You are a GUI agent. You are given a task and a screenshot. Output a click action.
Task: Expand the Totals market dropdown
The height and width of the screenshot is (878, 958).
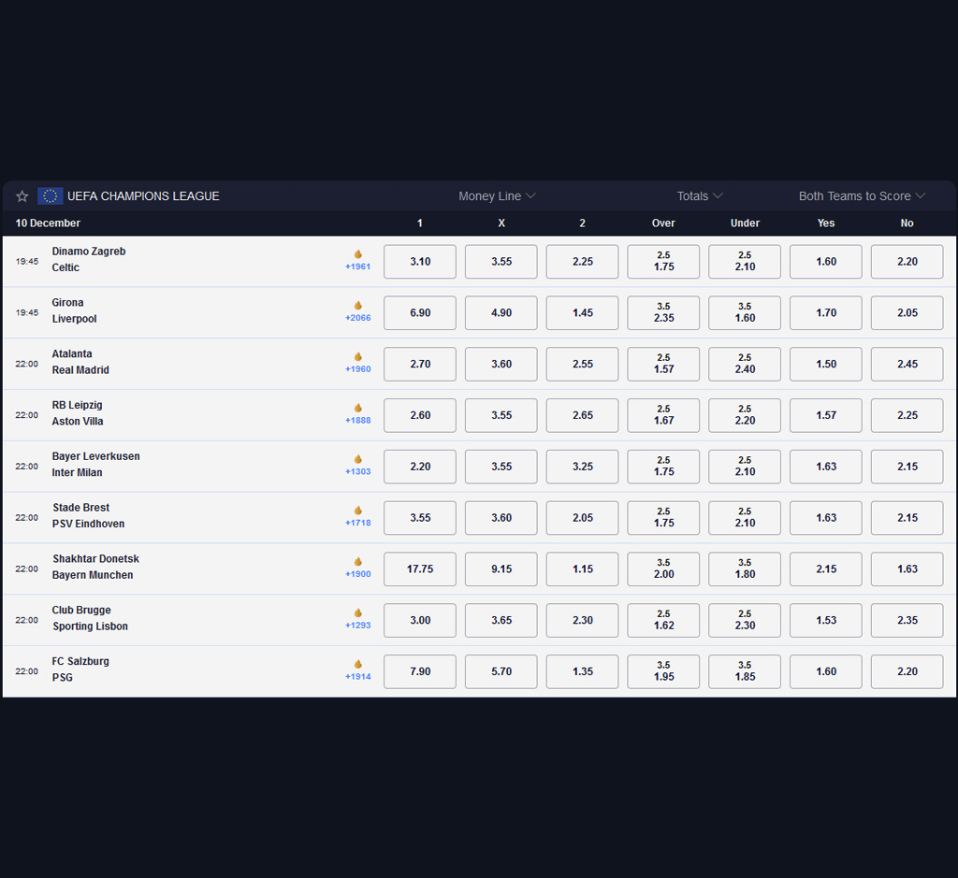click(700, 196)
